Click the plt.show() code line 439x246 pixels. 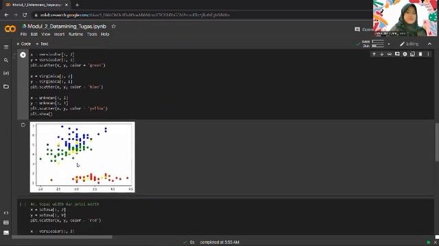point(41,114)
